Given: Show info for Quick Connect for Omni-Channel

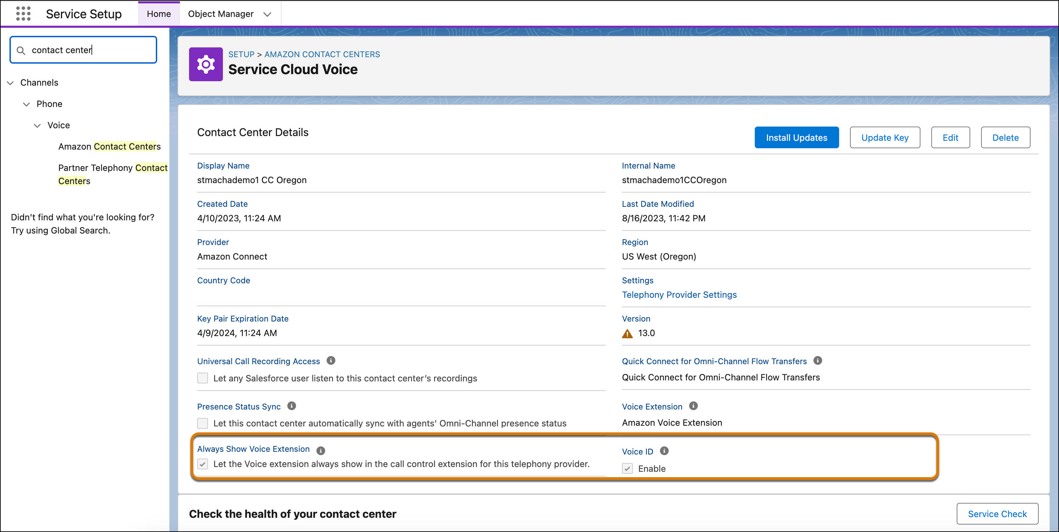Looking at the screenshot, I should point(818,360).
